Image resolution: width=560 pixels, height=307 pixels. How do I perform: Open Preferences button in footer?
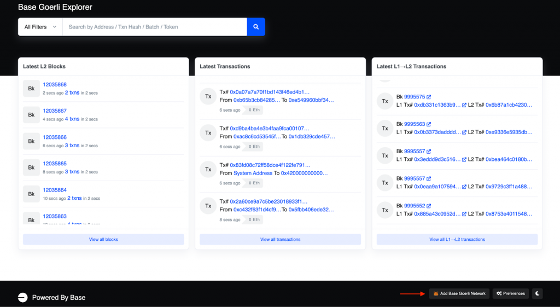(x=510, y=293)
